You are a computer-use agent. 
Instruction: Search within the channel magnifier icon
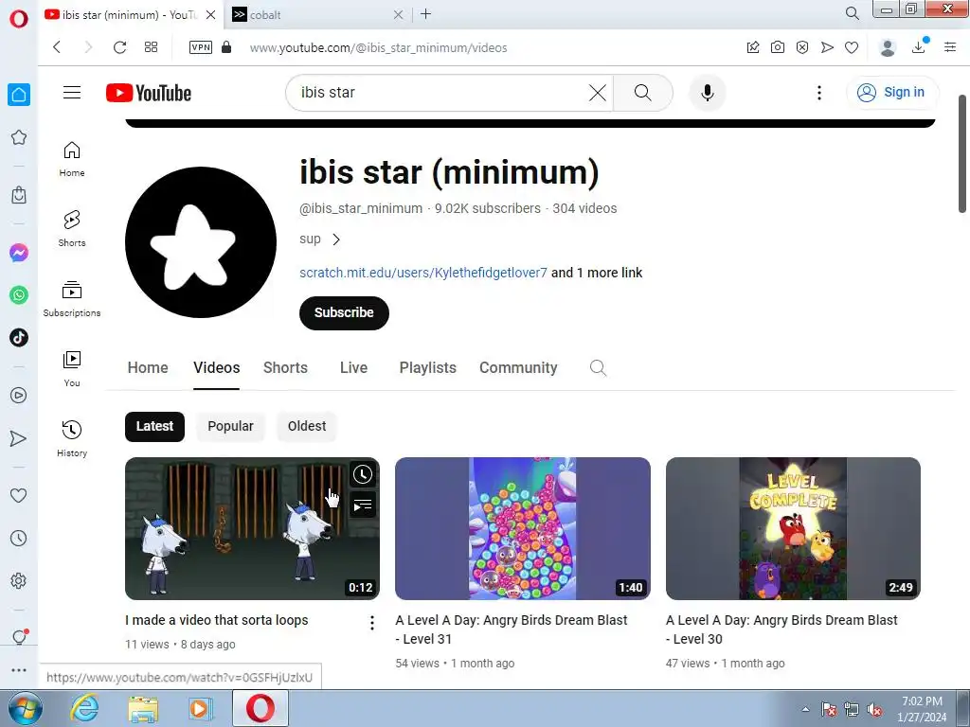pos(598,368)
